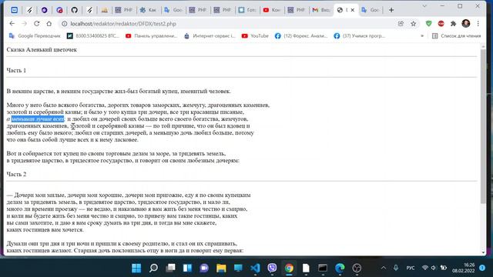Open the Chrome profile avatar
Screen dimensions: 493x277
click(x=465, y=24)
